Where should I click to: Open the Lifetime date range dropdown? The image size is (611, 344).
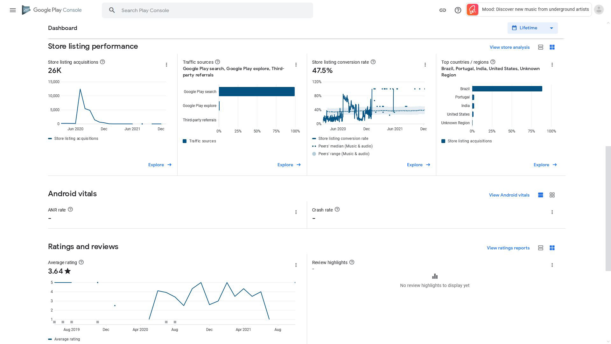coord(532,28)
